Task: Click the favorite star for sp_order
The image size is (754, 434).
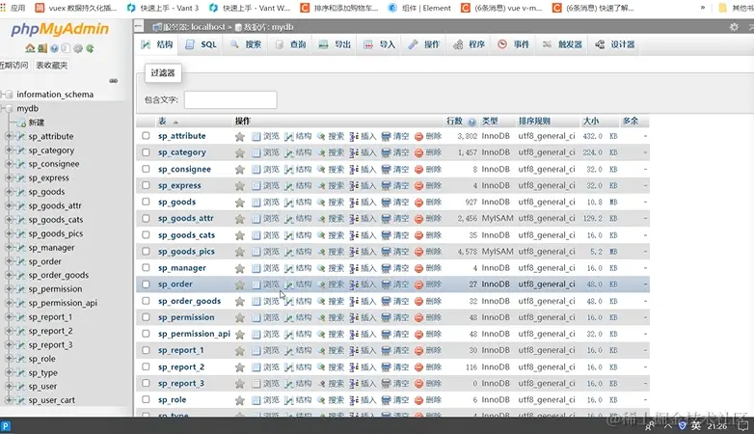Action: click(x=239, y=285)
